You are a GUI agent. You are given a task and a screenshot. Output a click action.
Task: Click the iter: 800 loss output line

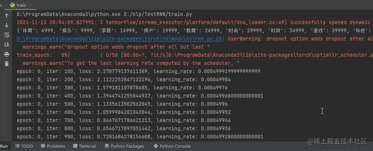(124, 128)
